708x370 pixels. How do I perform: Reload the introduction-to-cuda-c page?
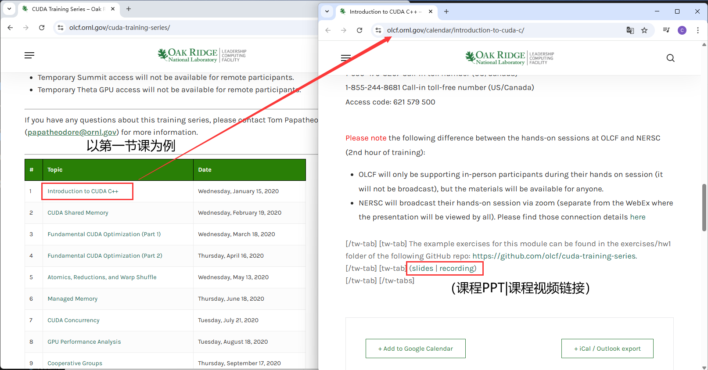[359, 30]
